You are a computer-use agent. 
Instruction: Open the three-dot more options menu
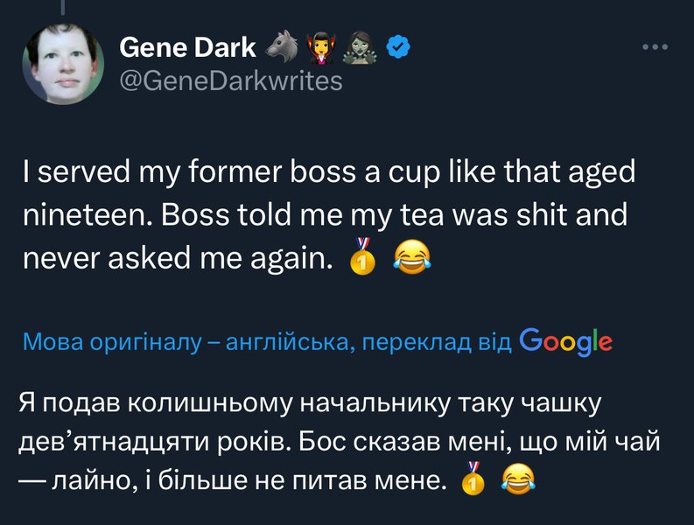tap(655, 46)
